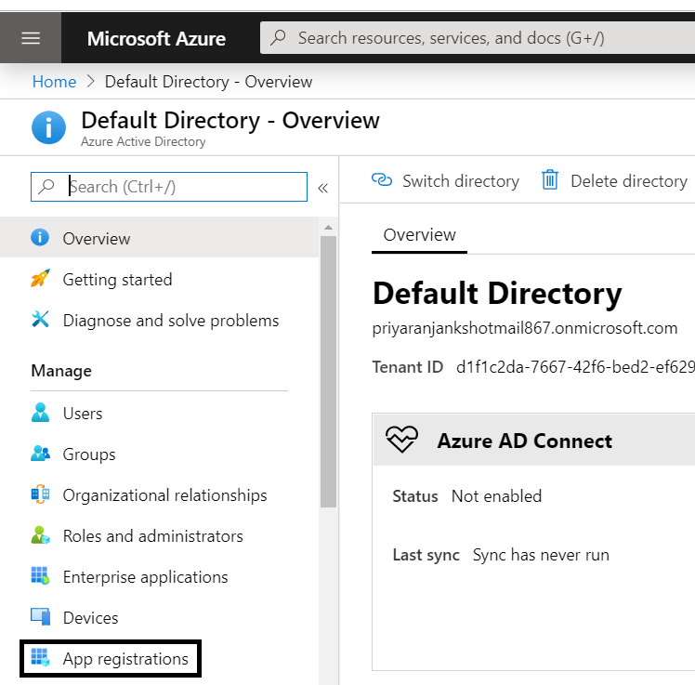This screenshot has width=695, height=685.
Task: Click the Diagnose and solve problems wrench icon
Action: click(40, 319)
